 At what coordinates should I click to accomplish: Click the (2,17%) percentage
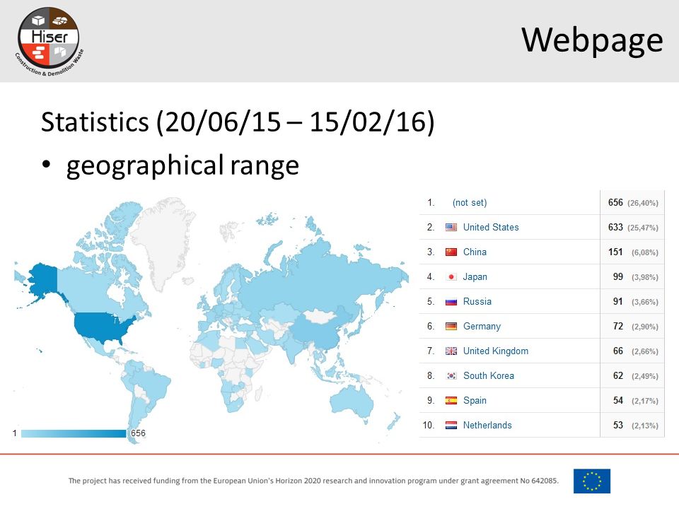click(x=645, y=401)
